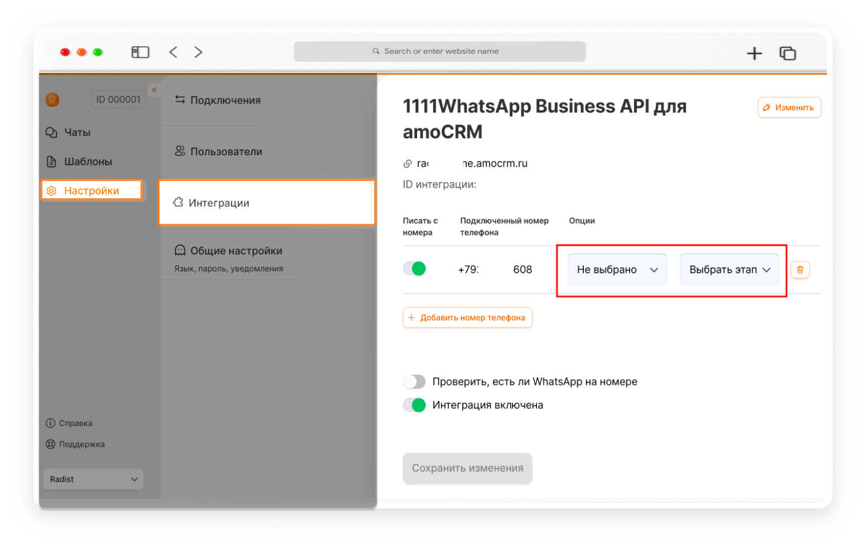Select the Интеграции settings item

coord(267,203)
